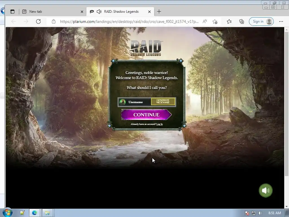
Task: Minimize the Edge browser window
Action: point(266,7)
